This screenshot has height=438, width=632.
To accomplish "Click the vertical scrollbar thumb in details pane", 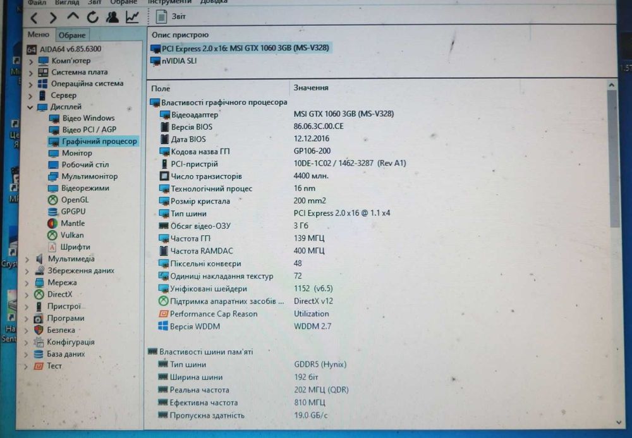I will pos(614,159).
